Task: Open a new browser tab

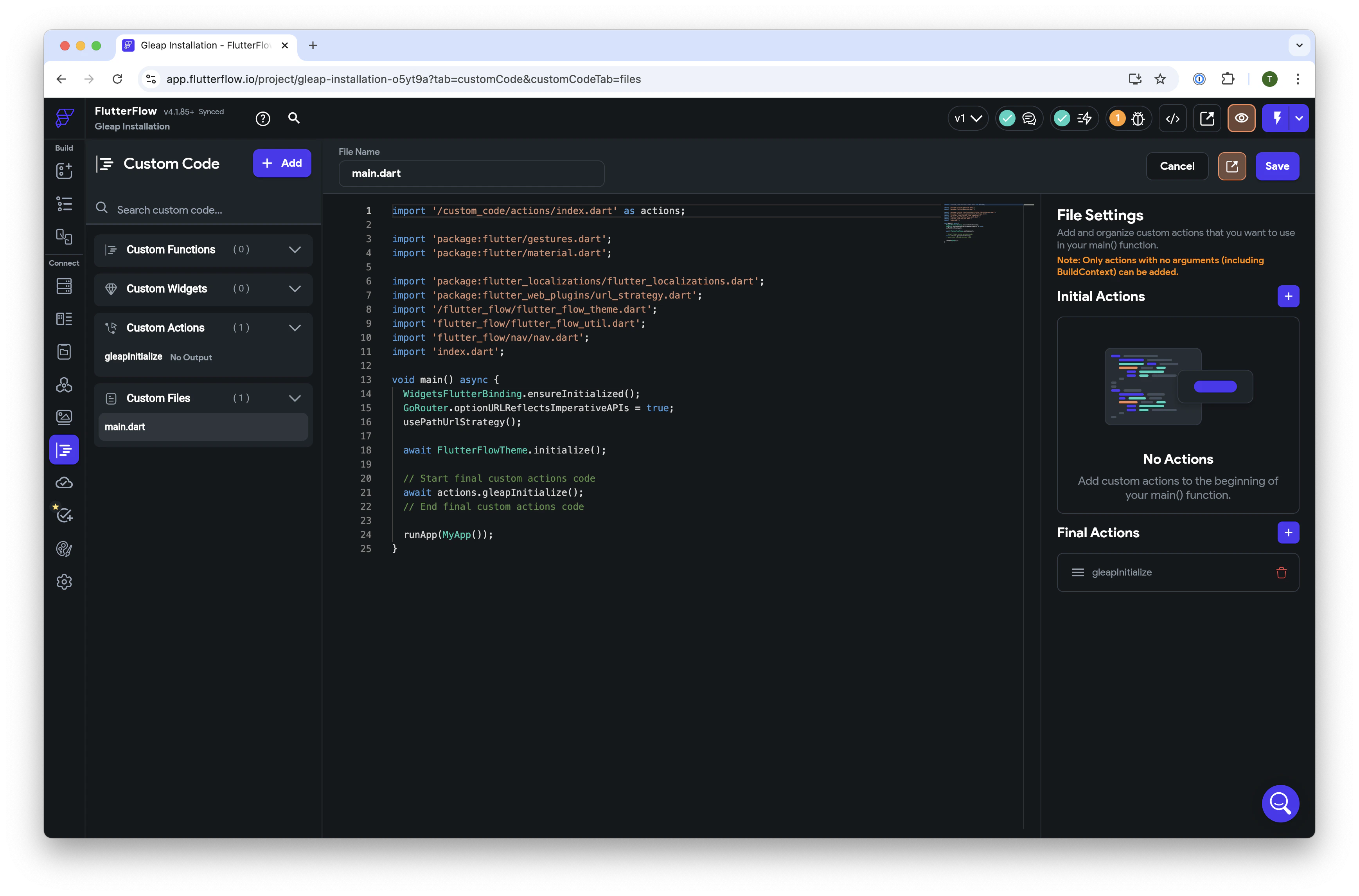Action: coord(313,45)
